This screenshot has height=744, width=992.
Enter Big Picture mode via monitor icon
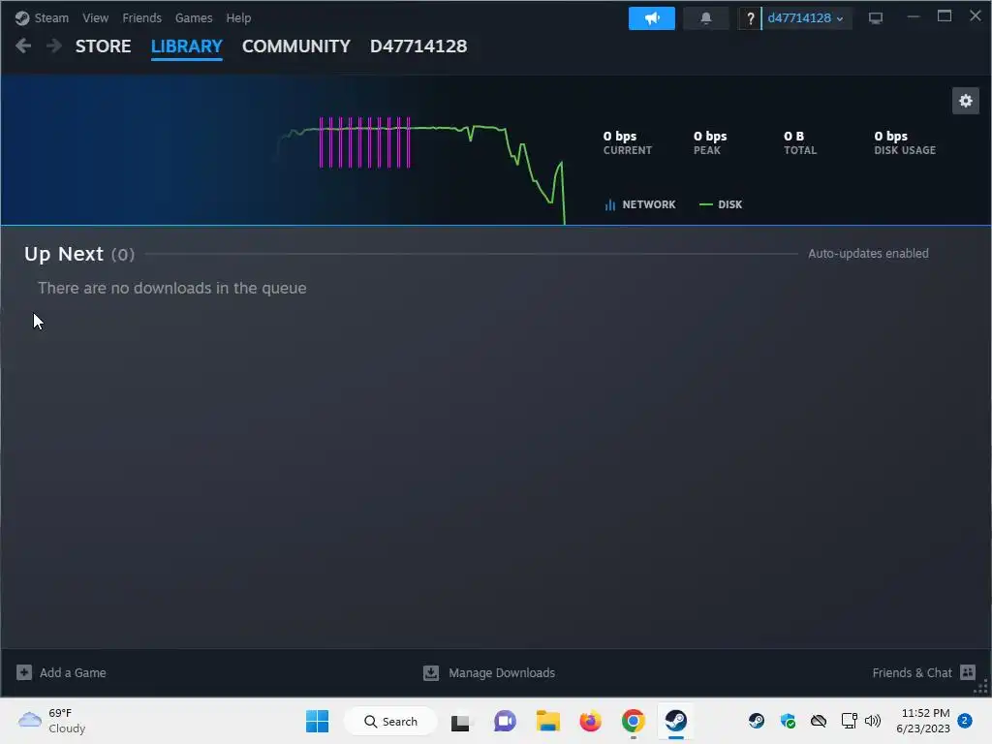(x=876, y=17)
